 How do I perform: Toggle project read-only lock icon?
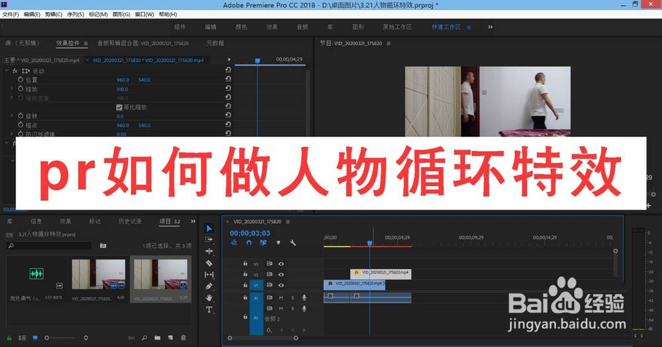coord(9,338)
